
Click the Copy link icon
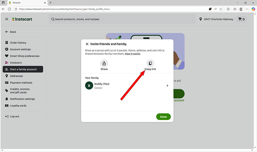(150, 63)
